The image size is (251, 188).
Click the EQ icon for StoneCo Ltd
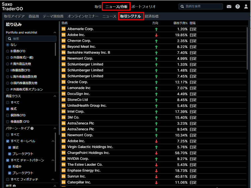coord(63,100)
